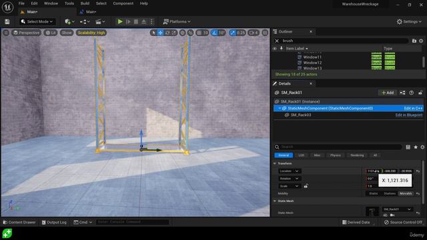Adjust camera speed setting 4
Viewport: 427px width, 240px height.
[254, 33]
